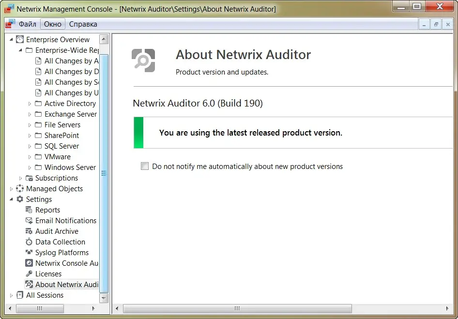Viewport: 458px width, 319px height.
Task: Expand the Active Directory folder
Action: tap(30, 104)
